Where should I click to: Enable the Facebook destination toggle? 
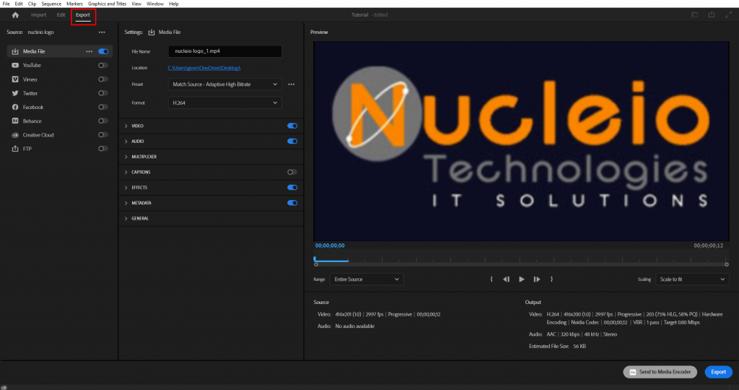coord(102,107)
